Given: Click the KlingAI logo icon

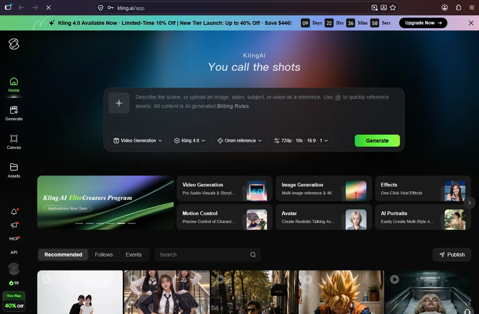Looking at the screenshot, I should tap(14, 44).
